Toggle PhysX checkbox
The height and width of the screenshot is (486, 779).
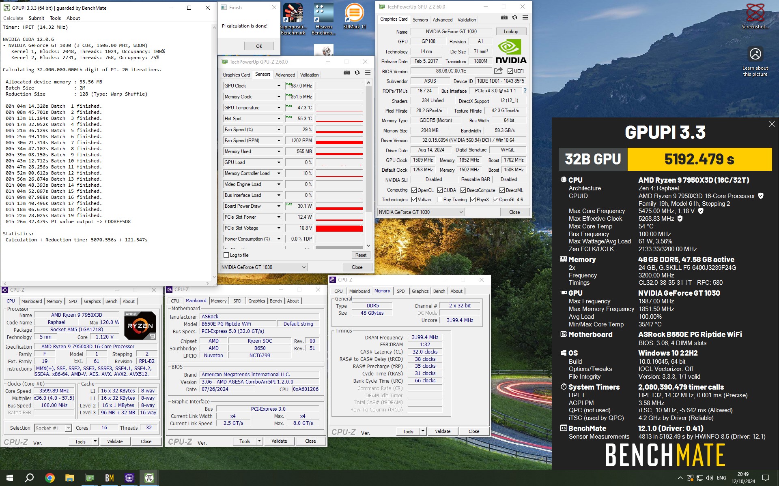pyautogui.click(x=473, y=200)
